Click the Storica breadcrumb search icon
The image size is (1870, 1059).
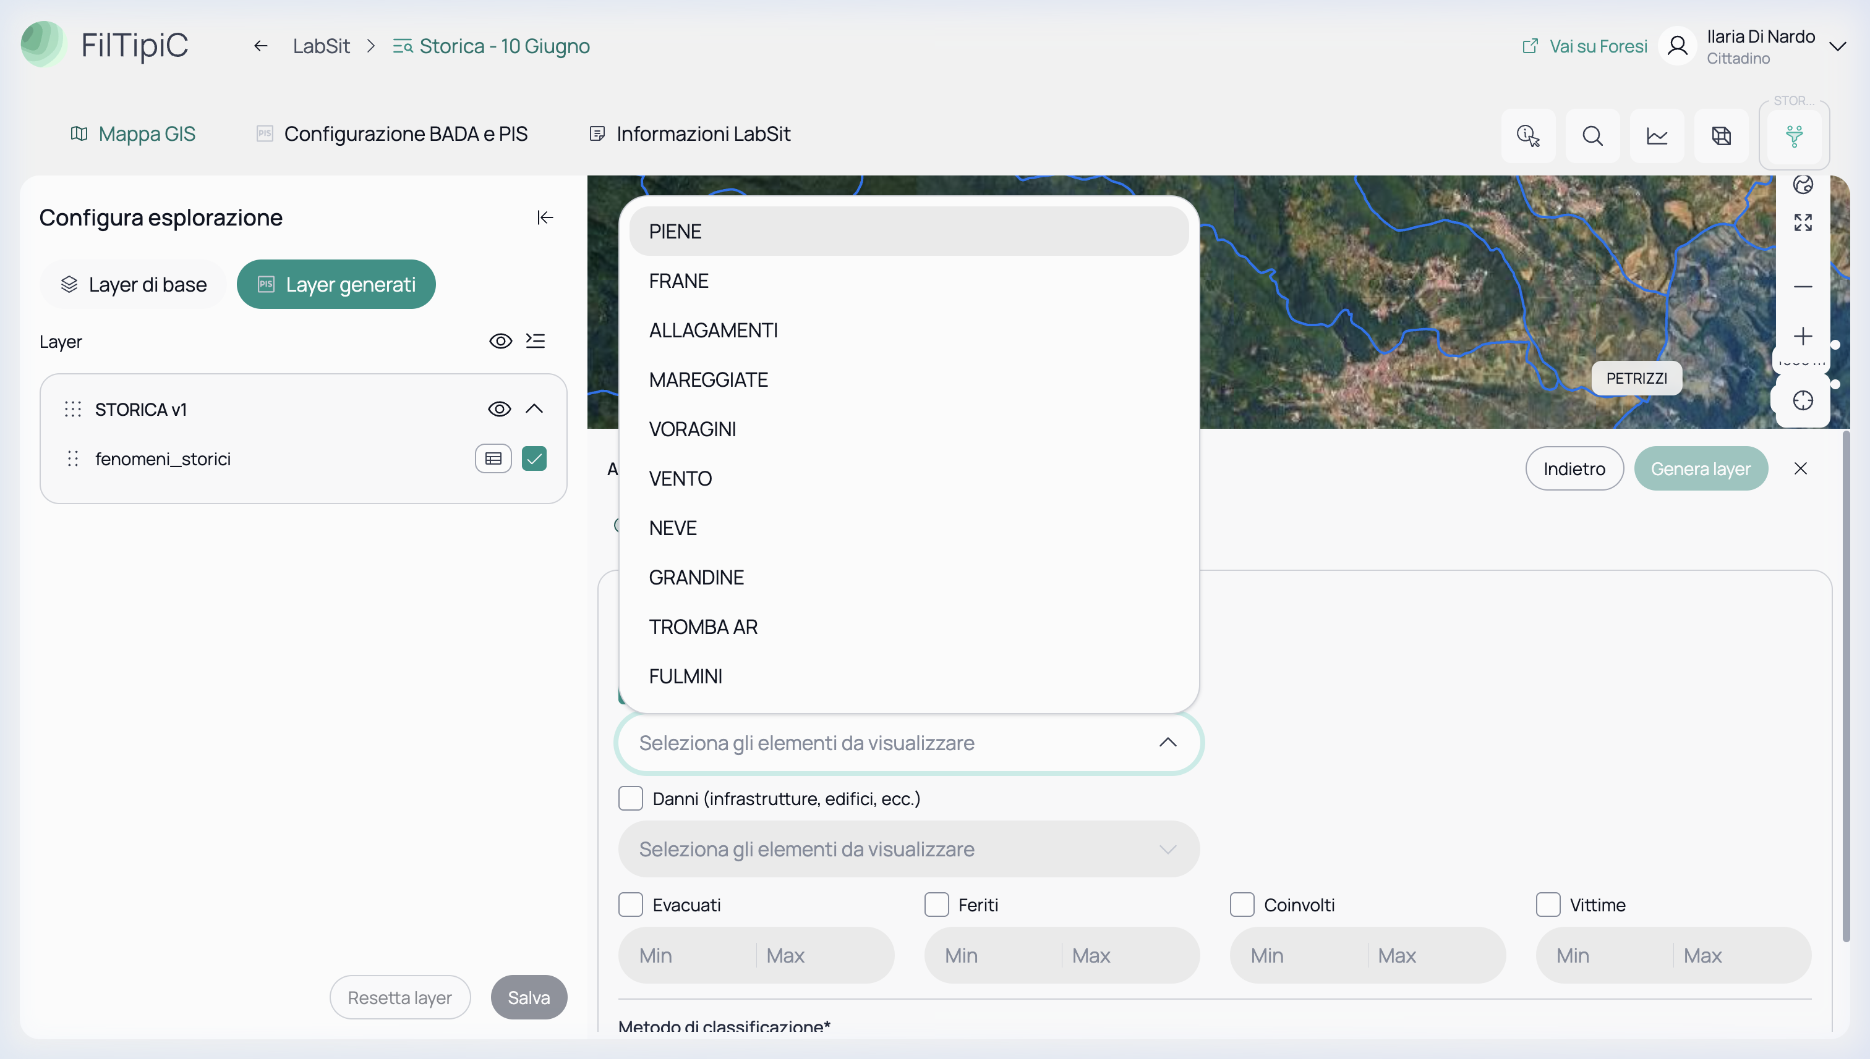click(x=403, y=46)
